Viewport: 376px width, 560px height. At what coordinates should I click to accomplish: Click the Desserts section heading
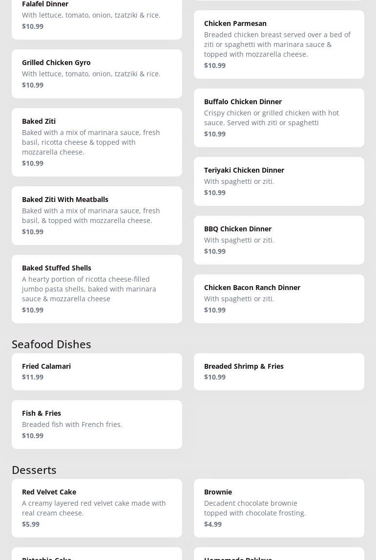click(x=34, y=470)
